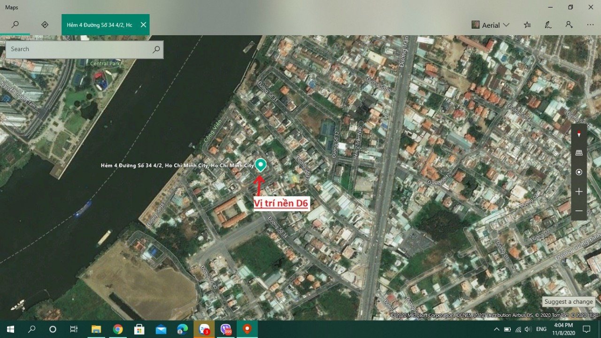Show hidden system tray icons
Viewport: 601px width, 338px height.
(x=497, y=329)
